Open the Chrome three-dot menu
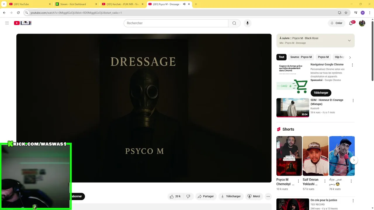The image size is (374, 210). click(x=370, y=13)
